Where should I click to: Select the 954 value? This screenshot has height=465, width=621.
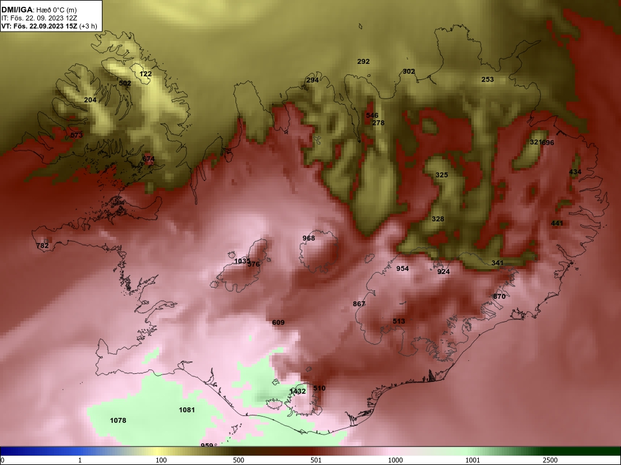402,268
